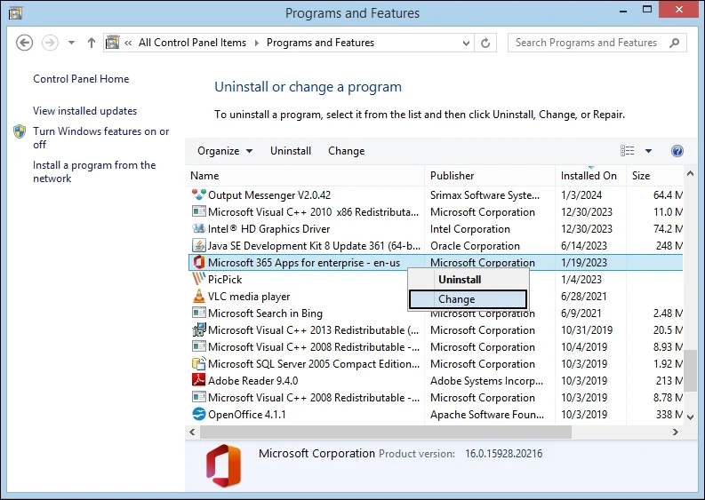Click the Output Messenger program icon

[x=199, y=195]
